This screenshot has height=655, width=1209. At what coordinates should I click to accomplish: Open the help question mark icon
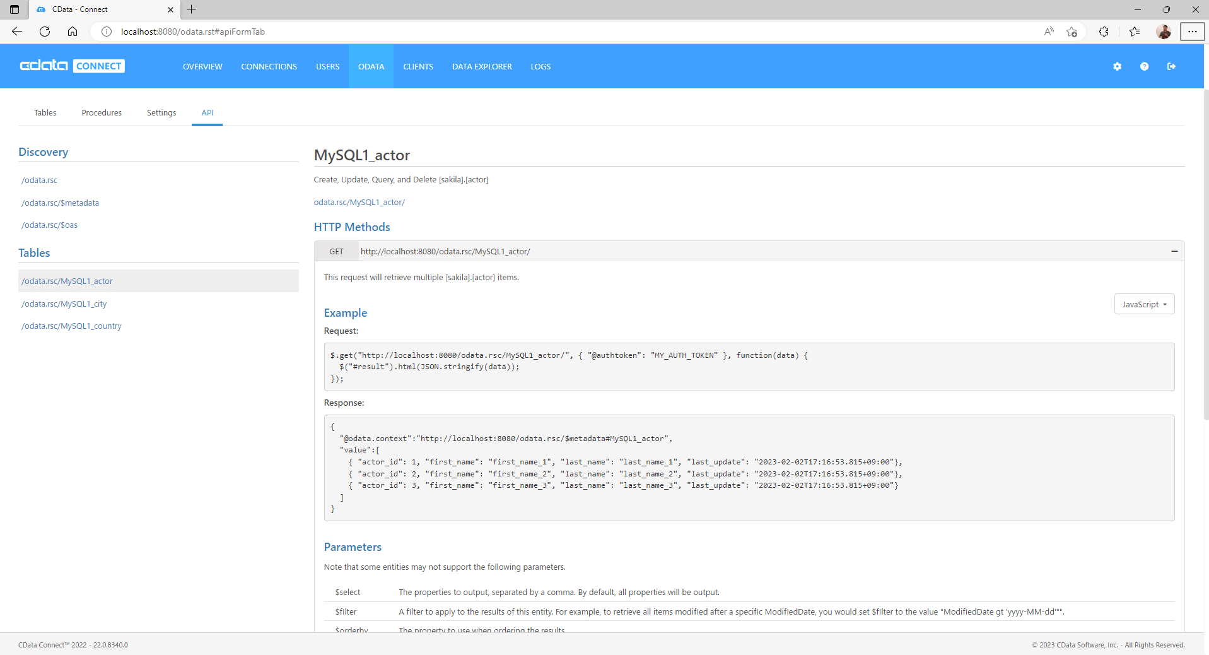[x=1144, y=66]
